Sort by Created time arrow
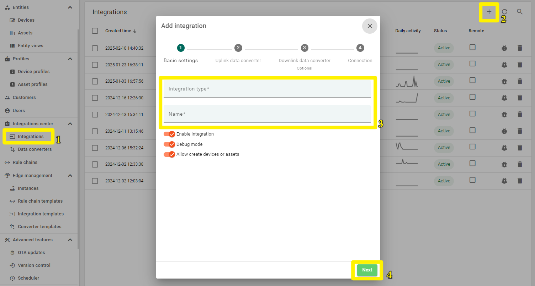 click(135, 31)
